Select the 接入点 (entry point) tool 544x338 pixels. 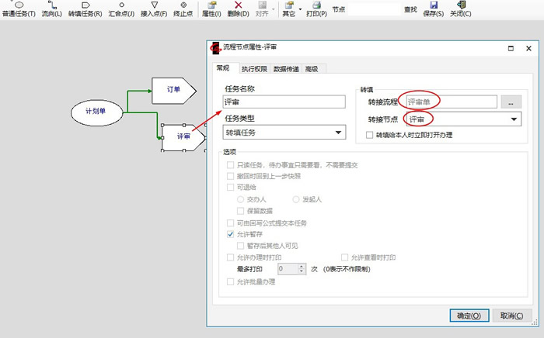(153, 9)
